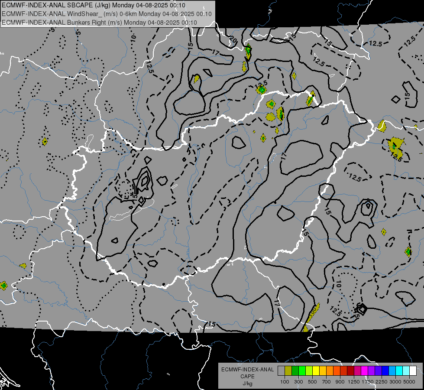Click the legend label '500'
This screenshot has width=424, height=390.
(312, 382)
